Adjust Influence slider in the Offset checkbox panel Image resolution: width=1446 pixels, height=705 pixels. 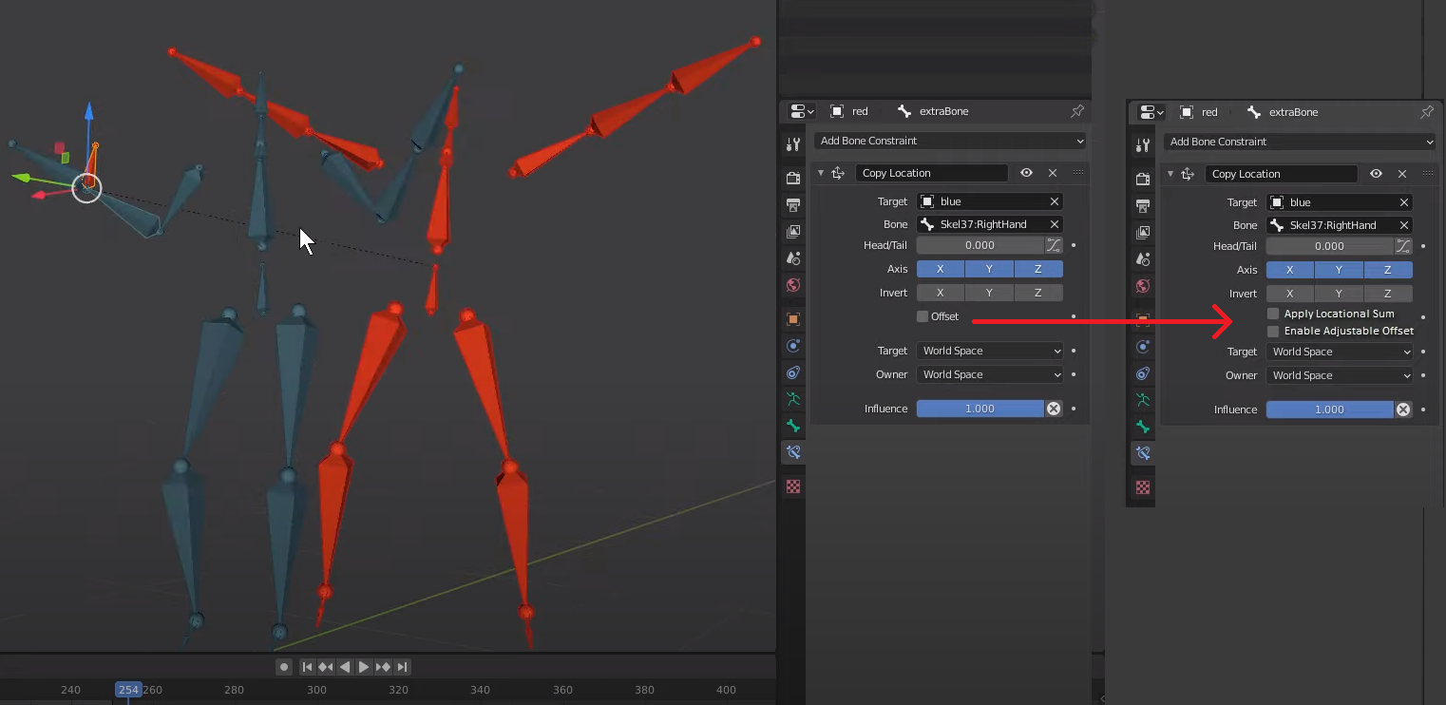980,409
